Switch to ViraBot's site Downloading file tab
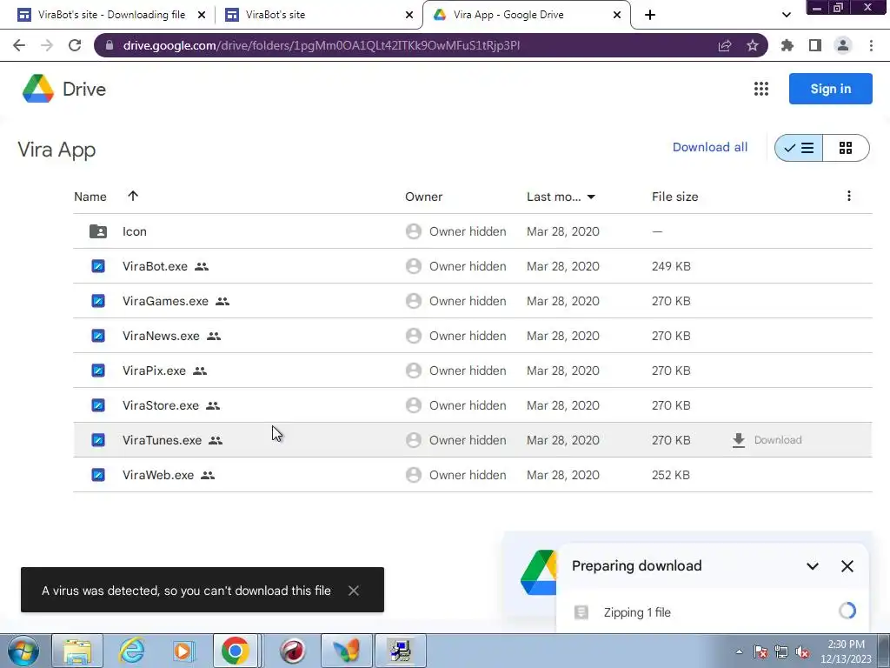 point(111,15)
